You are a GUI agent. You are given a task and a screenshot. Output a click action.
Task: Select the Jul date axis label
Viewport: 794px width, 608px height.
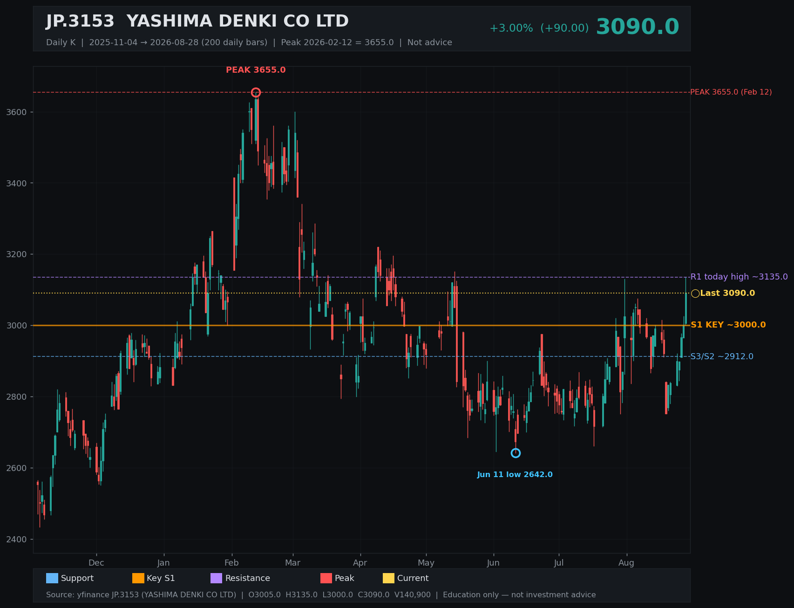coord(559,563)
